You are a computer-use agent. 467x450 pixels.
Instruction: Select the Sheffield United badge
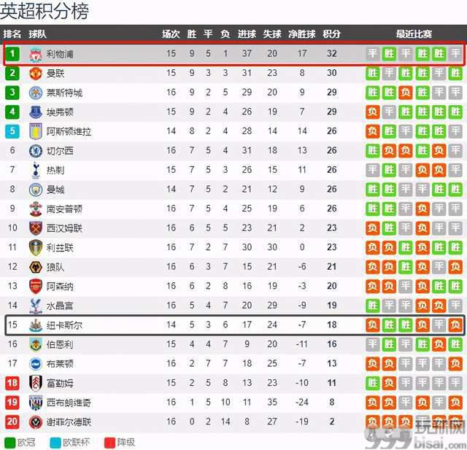click(36, 422)
